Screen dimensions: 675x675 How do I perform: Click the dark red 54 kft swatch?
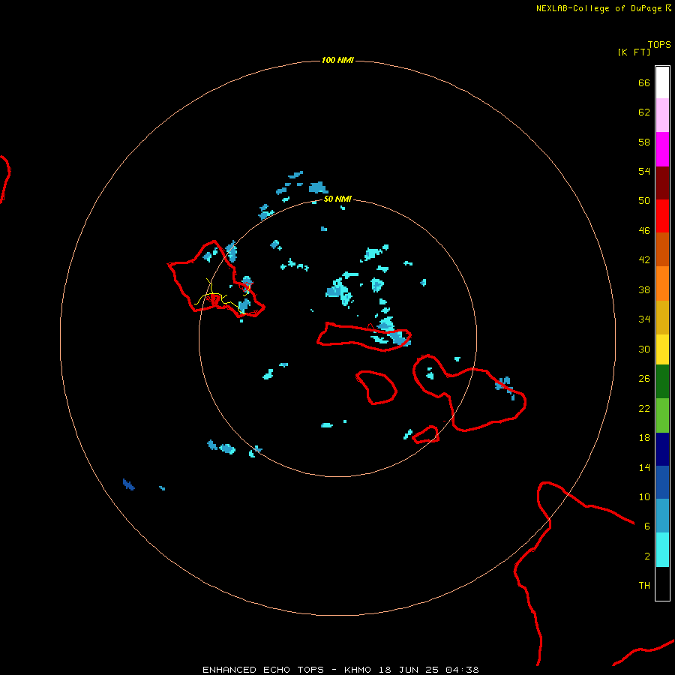point(662,182)
